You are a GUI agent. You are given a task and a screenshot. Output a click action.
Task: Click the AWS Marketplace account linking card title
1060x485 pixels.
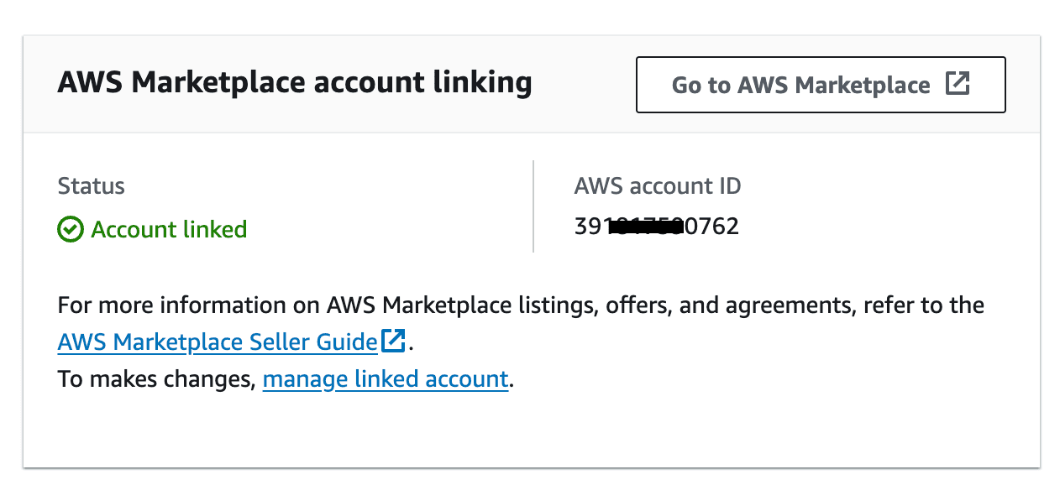pos(294,82)
